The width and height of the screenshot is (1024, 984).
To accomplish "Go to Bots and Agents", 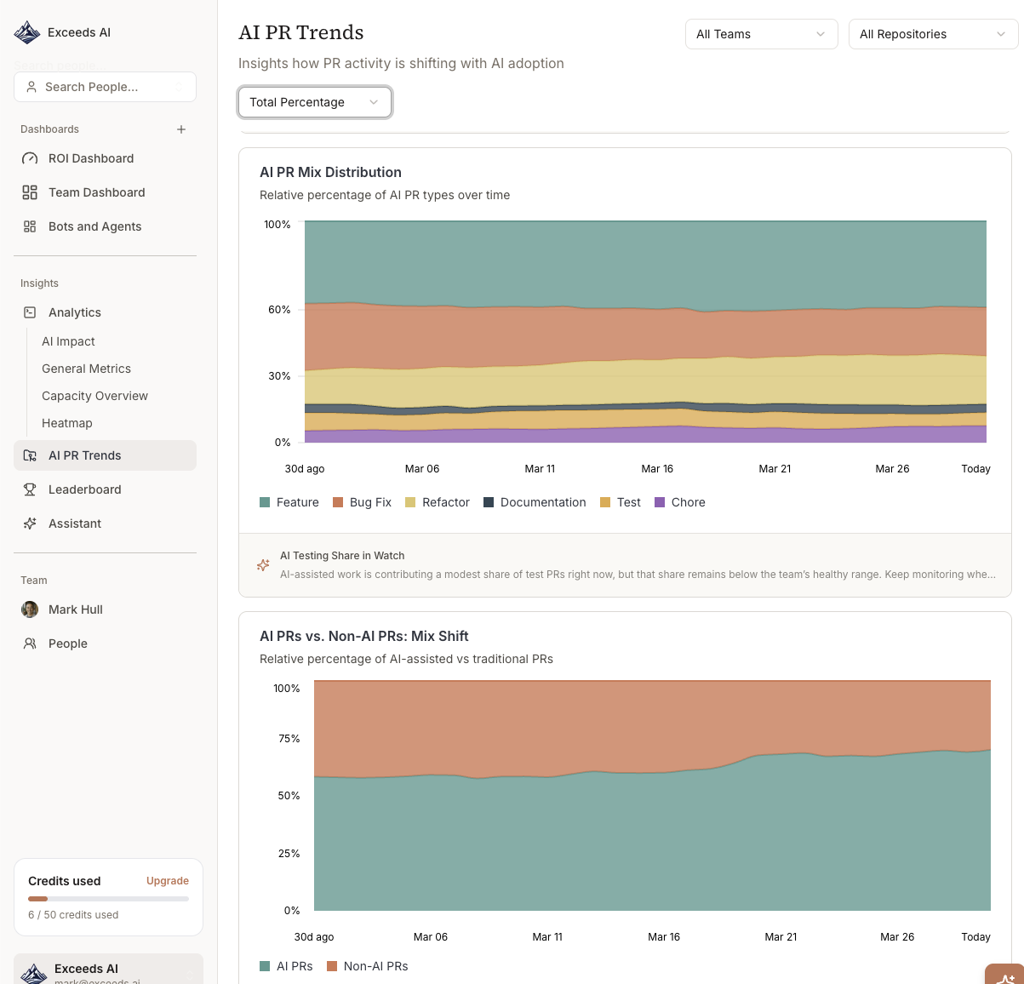I will pos(106,226).
